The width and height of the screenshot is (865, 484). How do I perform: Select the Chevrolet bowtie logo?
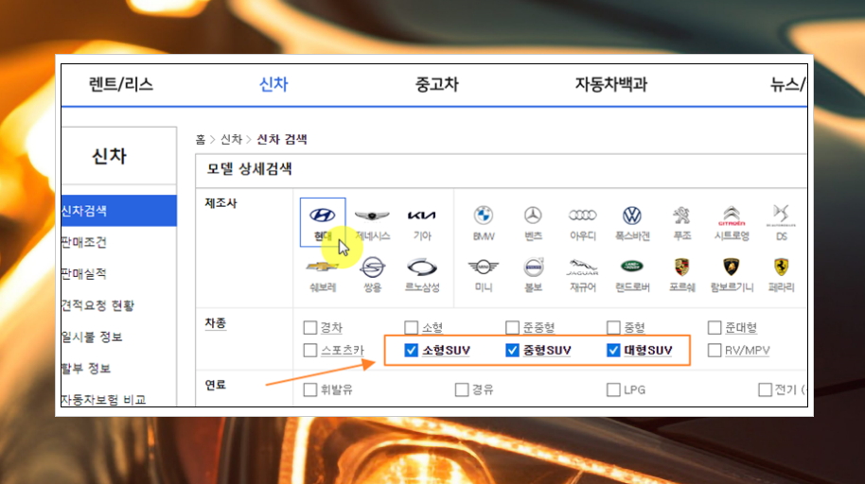pos(322,267)
